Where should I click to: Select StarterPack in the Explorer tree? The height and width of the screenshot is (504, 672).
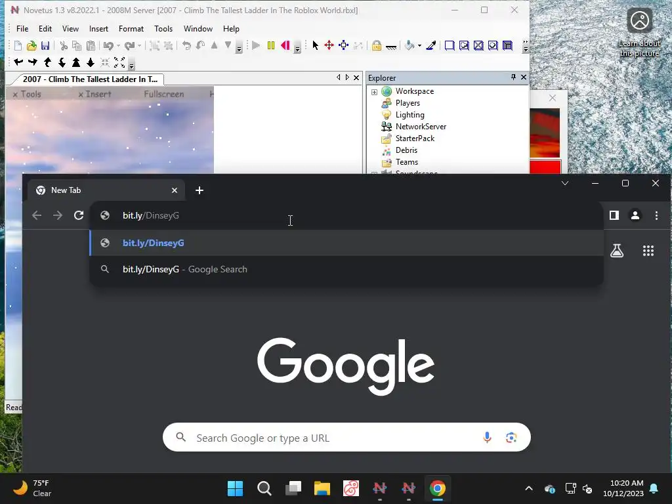[x=415, y=138]
